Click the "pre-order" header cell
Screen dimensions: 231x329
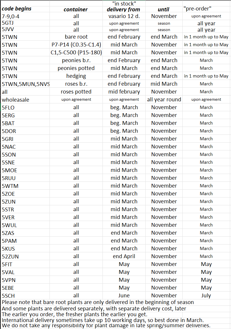pos(197,9)
